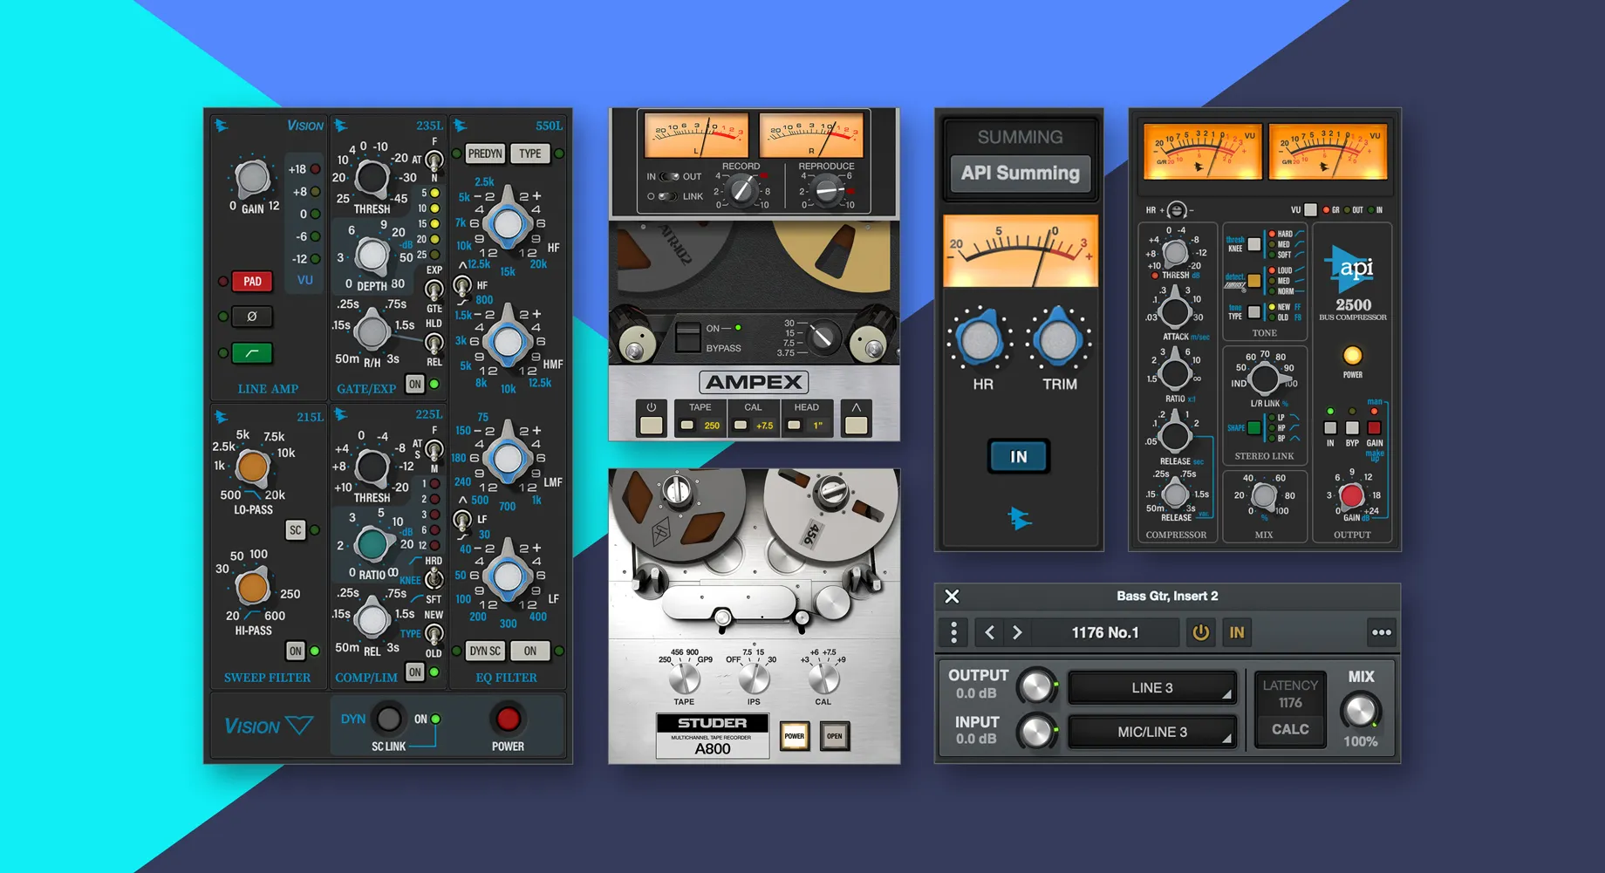Screen dimensions: 1605x873
Task: Click the MIX knob in insert window
Action: pos(1360,711)
